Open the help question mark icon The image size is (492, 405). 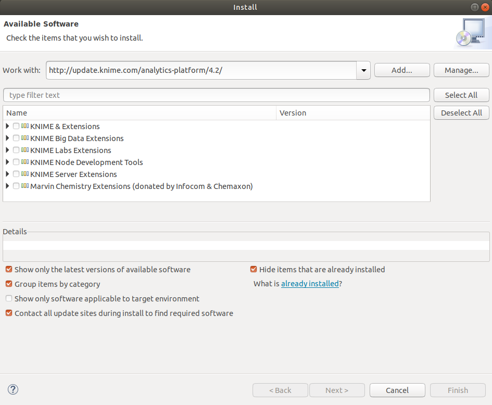click(13, 389)
